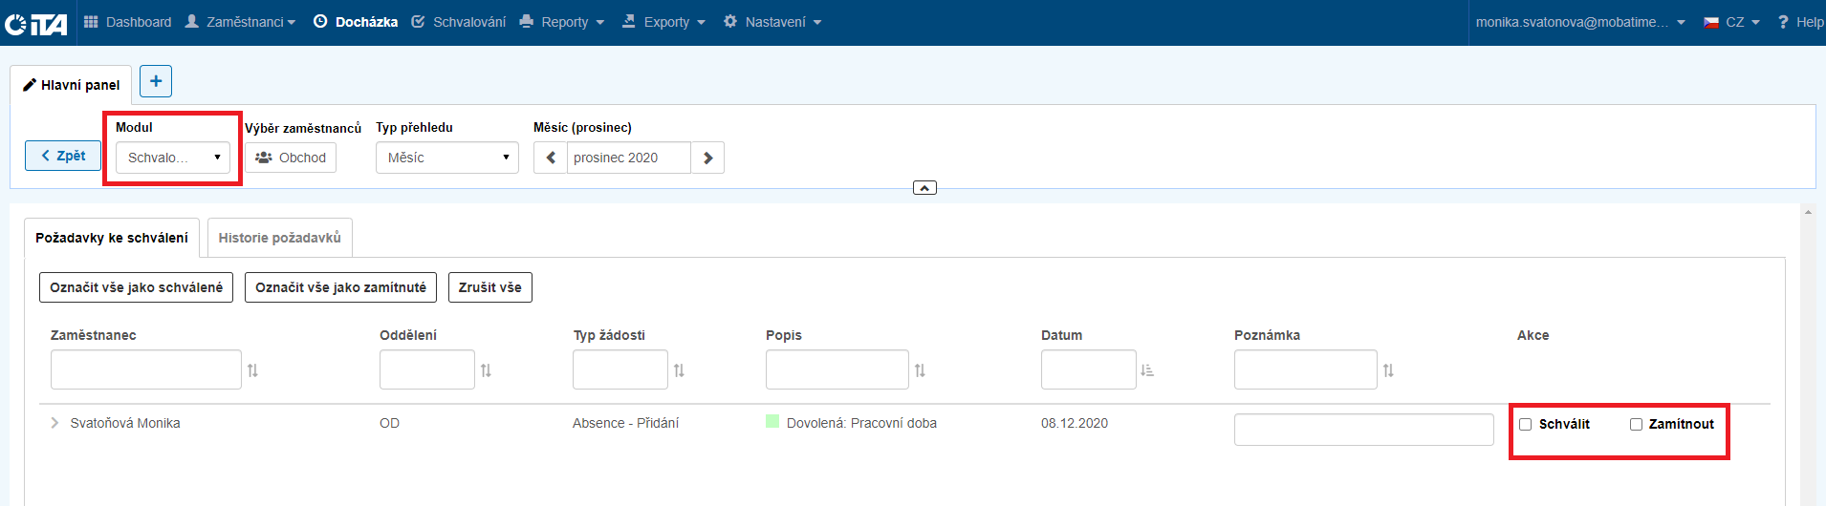Image resolution: width=1826 pixels, height=506 pixels.
Task: Go to next month with right arrow
Action: coord(707,158)
